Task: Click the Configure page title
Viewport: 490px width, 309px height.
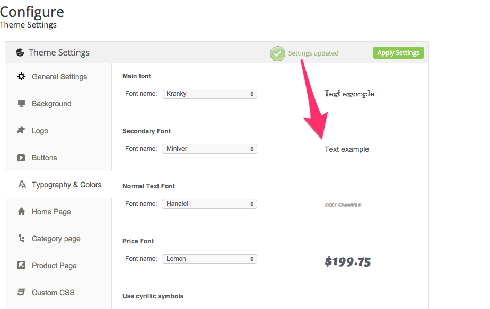Action: coord(32,12)
